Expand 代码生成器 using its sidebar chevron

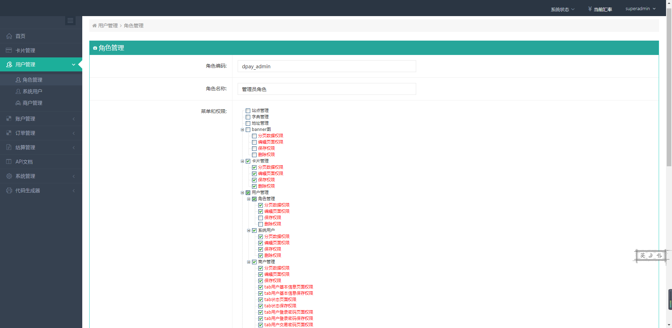74,191
